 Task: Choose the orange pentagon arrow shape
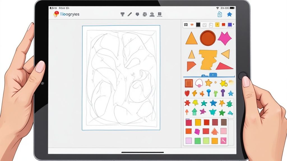(x=191, y=66)
